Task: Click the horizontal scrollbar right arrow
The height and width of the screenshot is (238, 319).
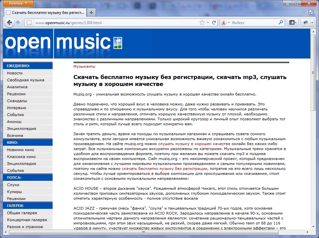Action: tap(307, 232)
